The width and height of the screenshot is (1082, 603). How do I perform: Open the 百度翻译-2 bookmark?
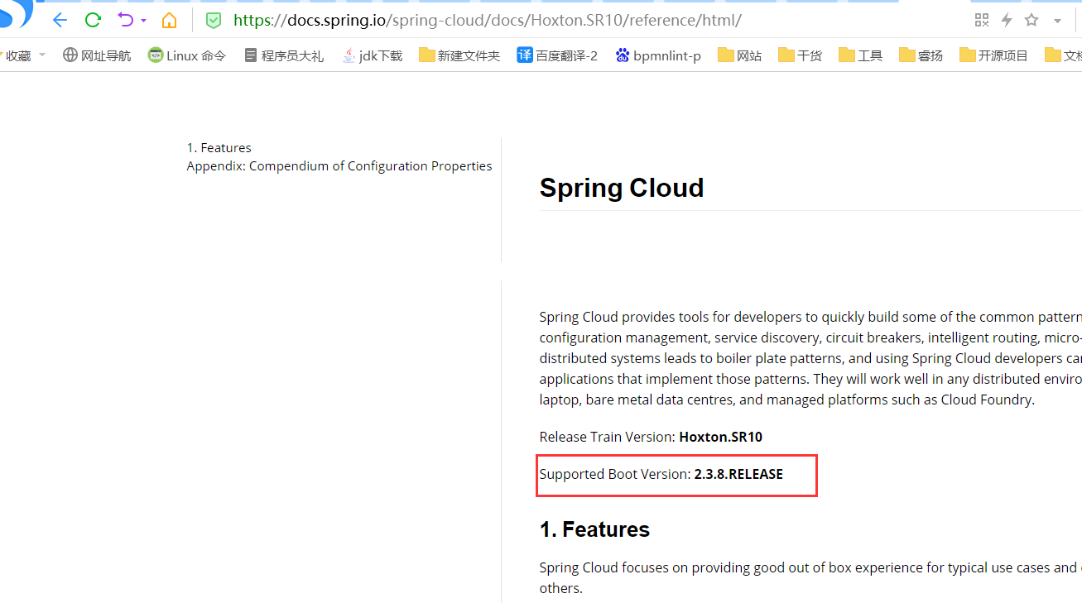pyautogui.click(x=557, y=55)
